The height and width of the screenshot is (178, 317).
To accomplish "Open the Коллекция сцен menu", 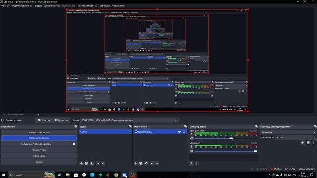I will (x=87, y=6).
